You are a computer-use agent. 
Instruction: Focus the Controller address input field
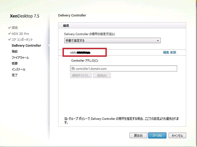(x=123, y=68)
